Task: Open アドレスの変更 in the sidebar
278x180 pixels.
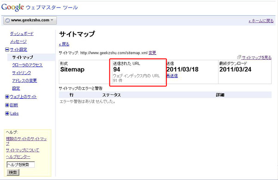Action: coord(25,81)
